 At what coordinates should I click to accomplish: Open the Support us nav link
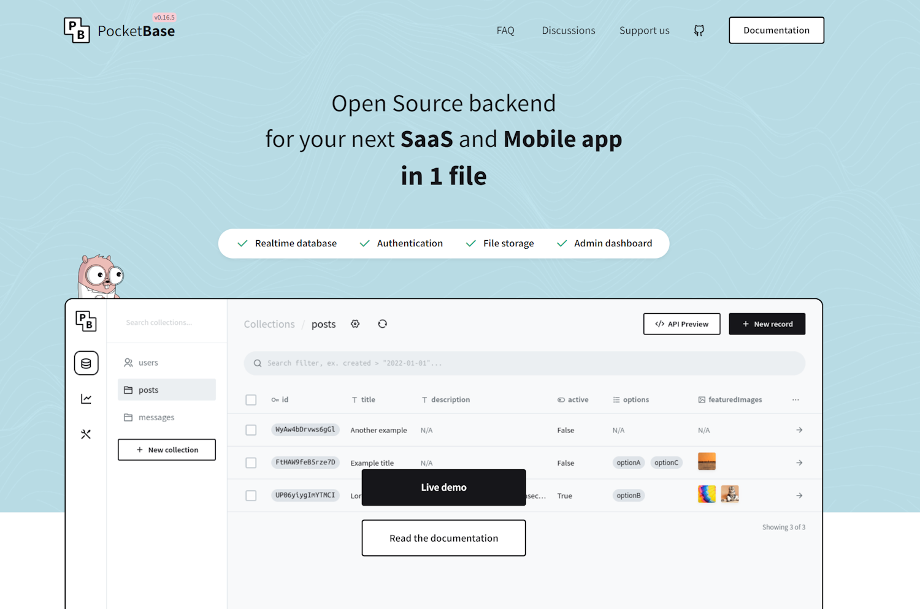pyautogui.click(x=644, y=31)
